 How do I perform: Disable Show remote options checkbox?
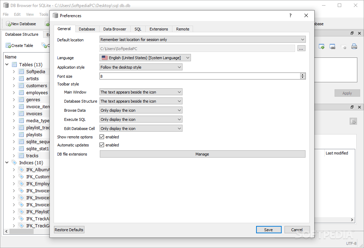tap(102, 137)
